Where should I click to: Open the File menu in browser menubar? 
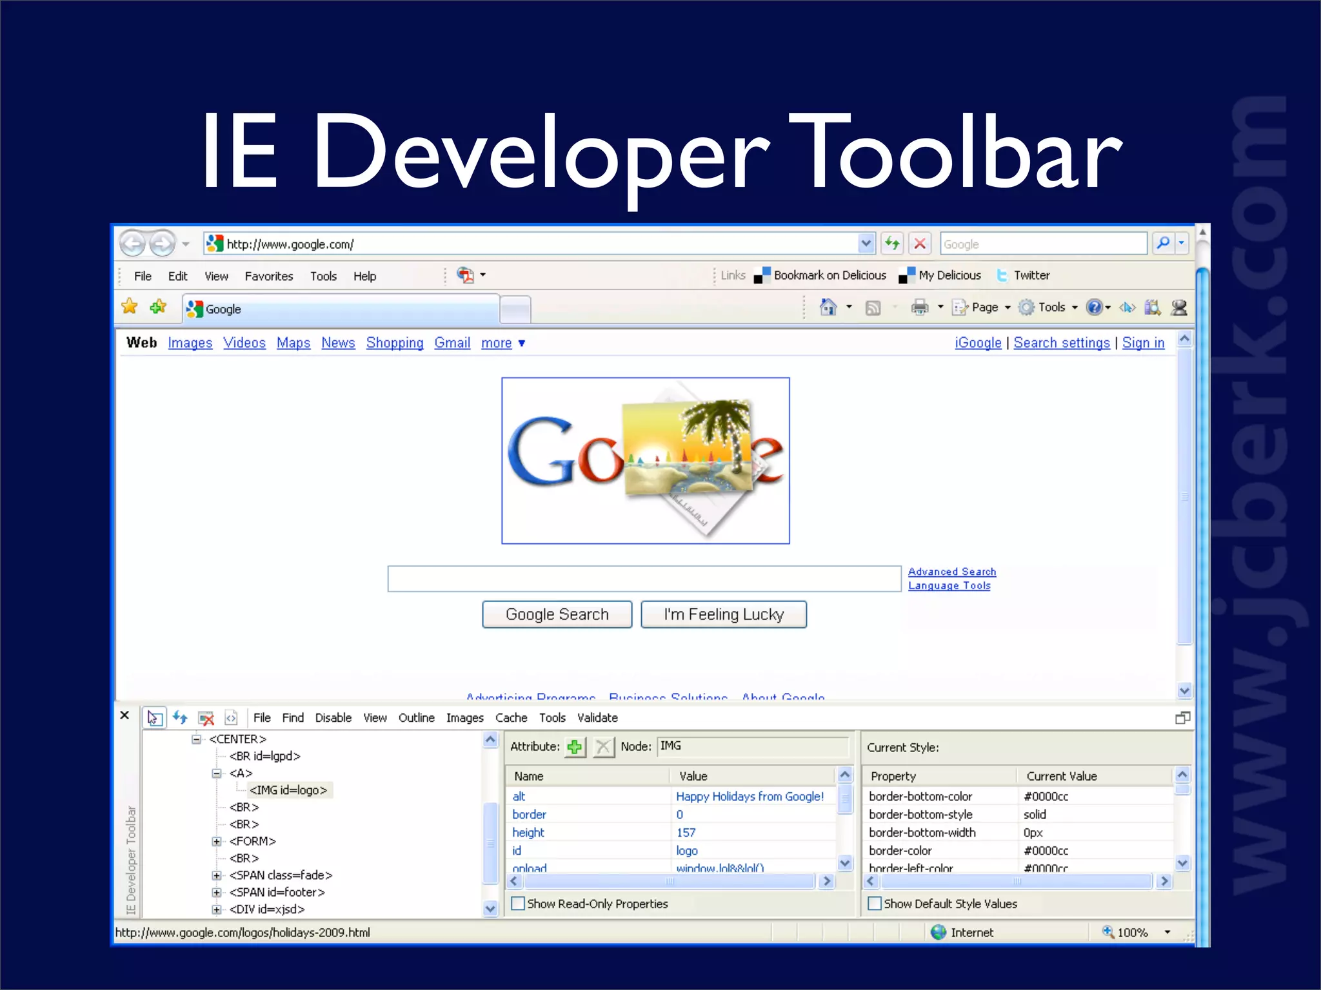click(143, 277)
